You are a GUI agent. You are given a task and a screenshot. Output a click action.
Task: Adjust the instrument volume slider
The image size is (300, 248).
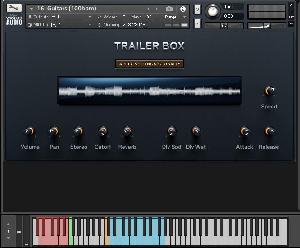tap(267, 26)
